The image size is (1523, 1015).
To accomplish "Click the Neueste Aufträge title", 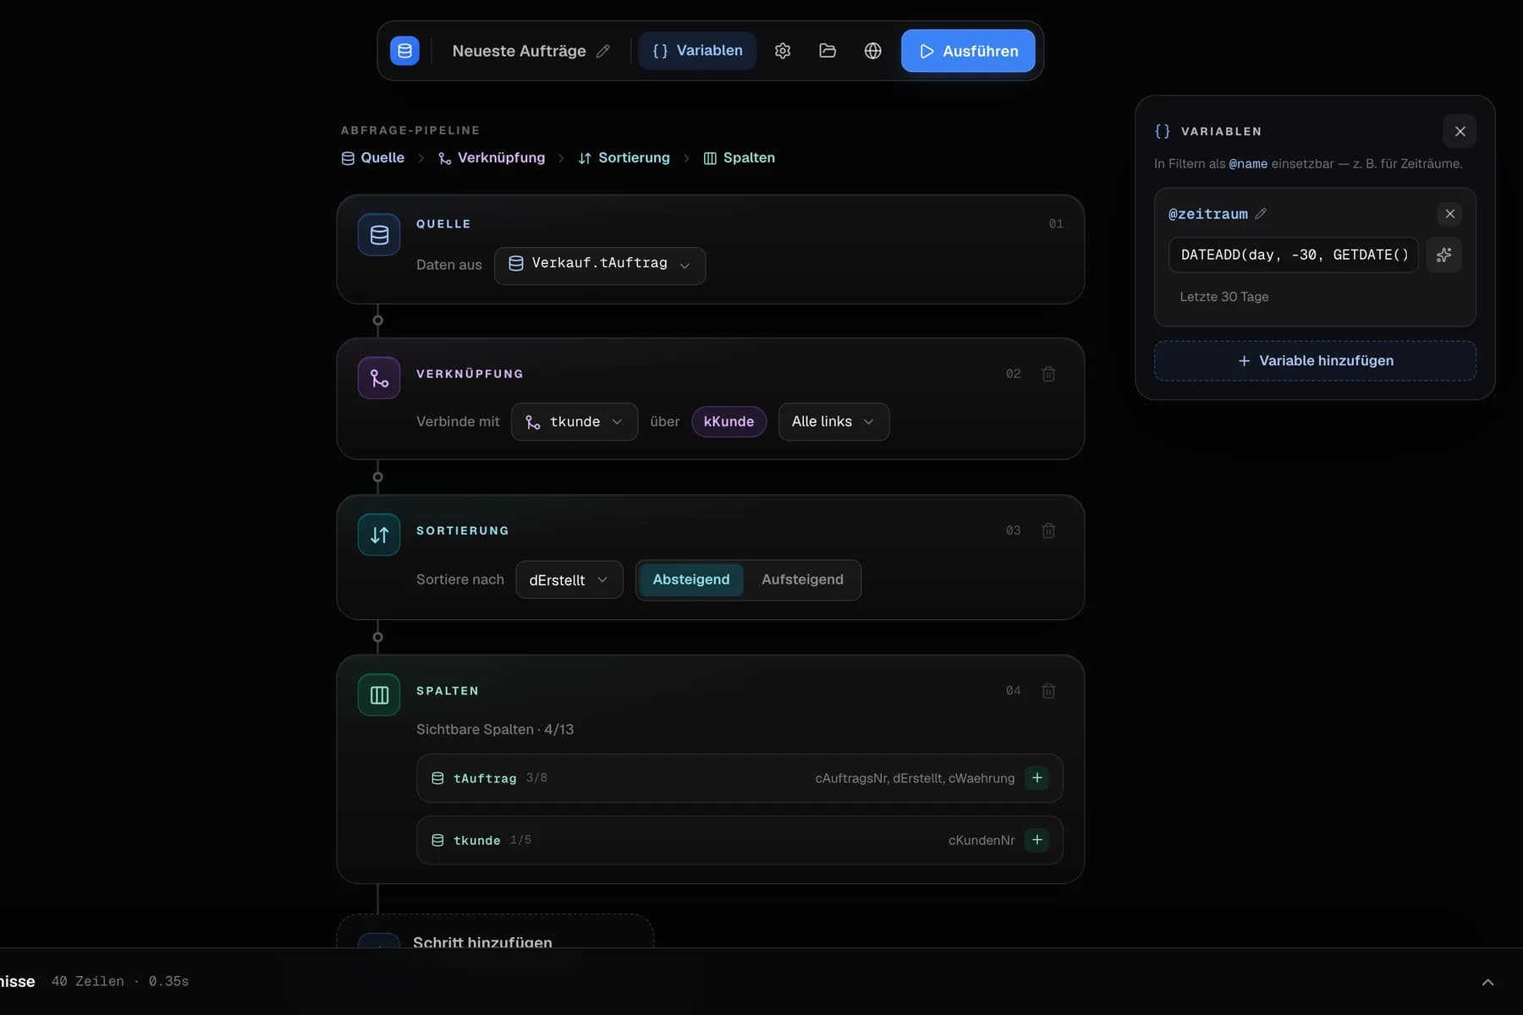I will (x=519, y=52).
